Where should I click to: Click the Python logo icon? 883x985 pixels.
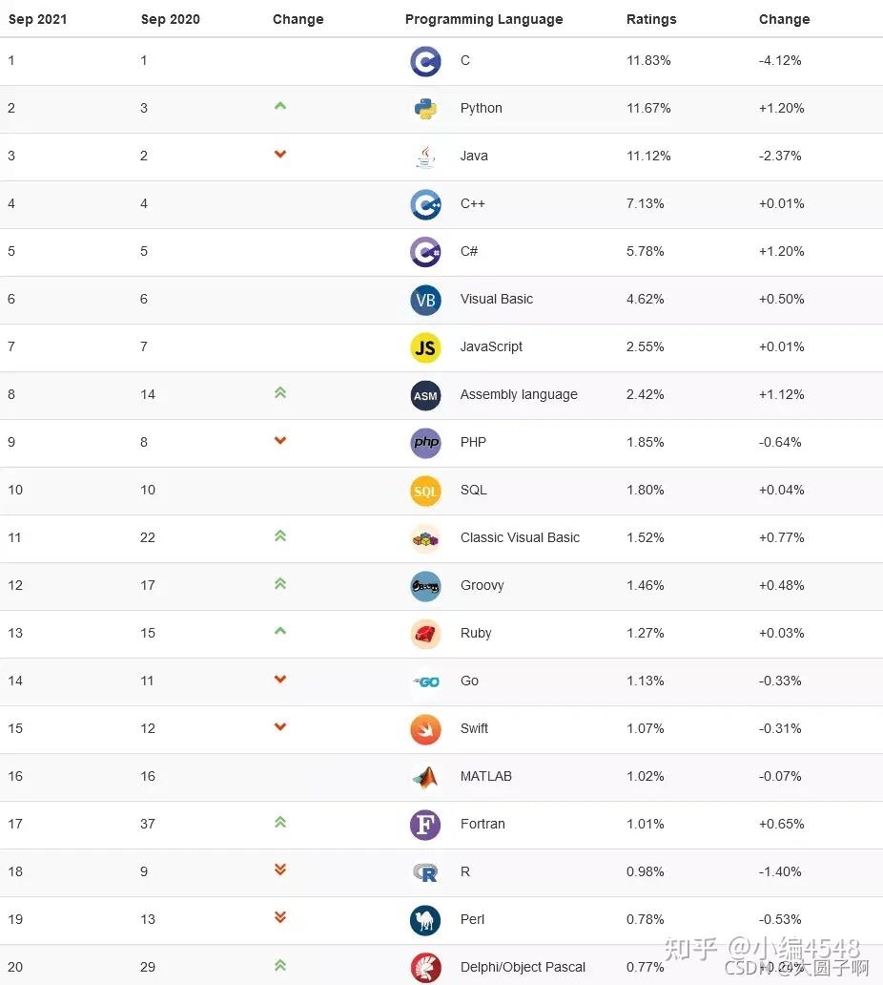(x=425, y=109)
